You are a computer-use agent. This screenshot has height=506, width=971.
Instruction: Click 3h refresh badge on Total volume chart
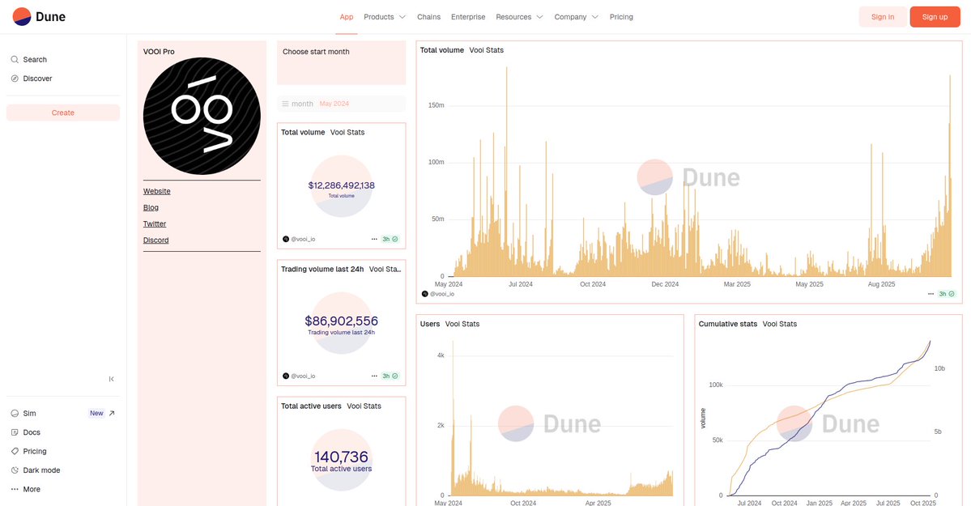point(946,294)
